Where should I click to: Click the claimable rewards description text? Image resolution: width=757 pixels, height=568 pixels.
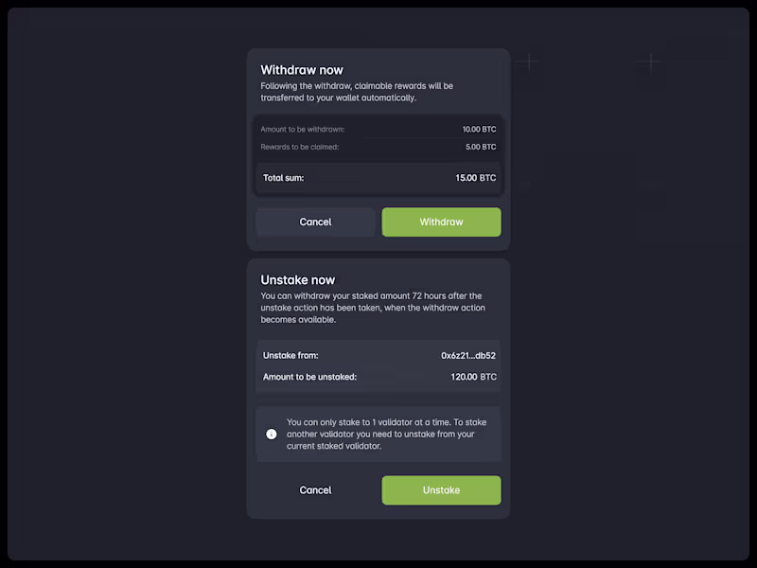[357, 92]
